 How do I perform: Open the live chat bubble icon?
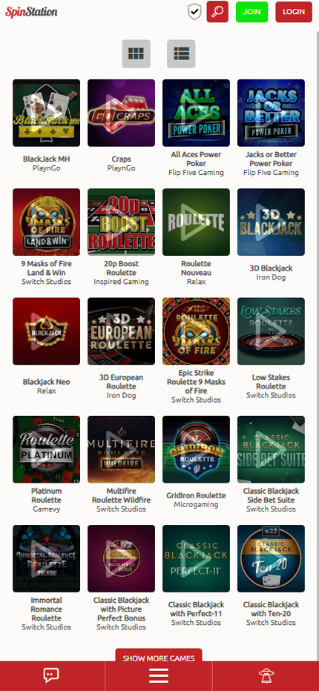51,675
